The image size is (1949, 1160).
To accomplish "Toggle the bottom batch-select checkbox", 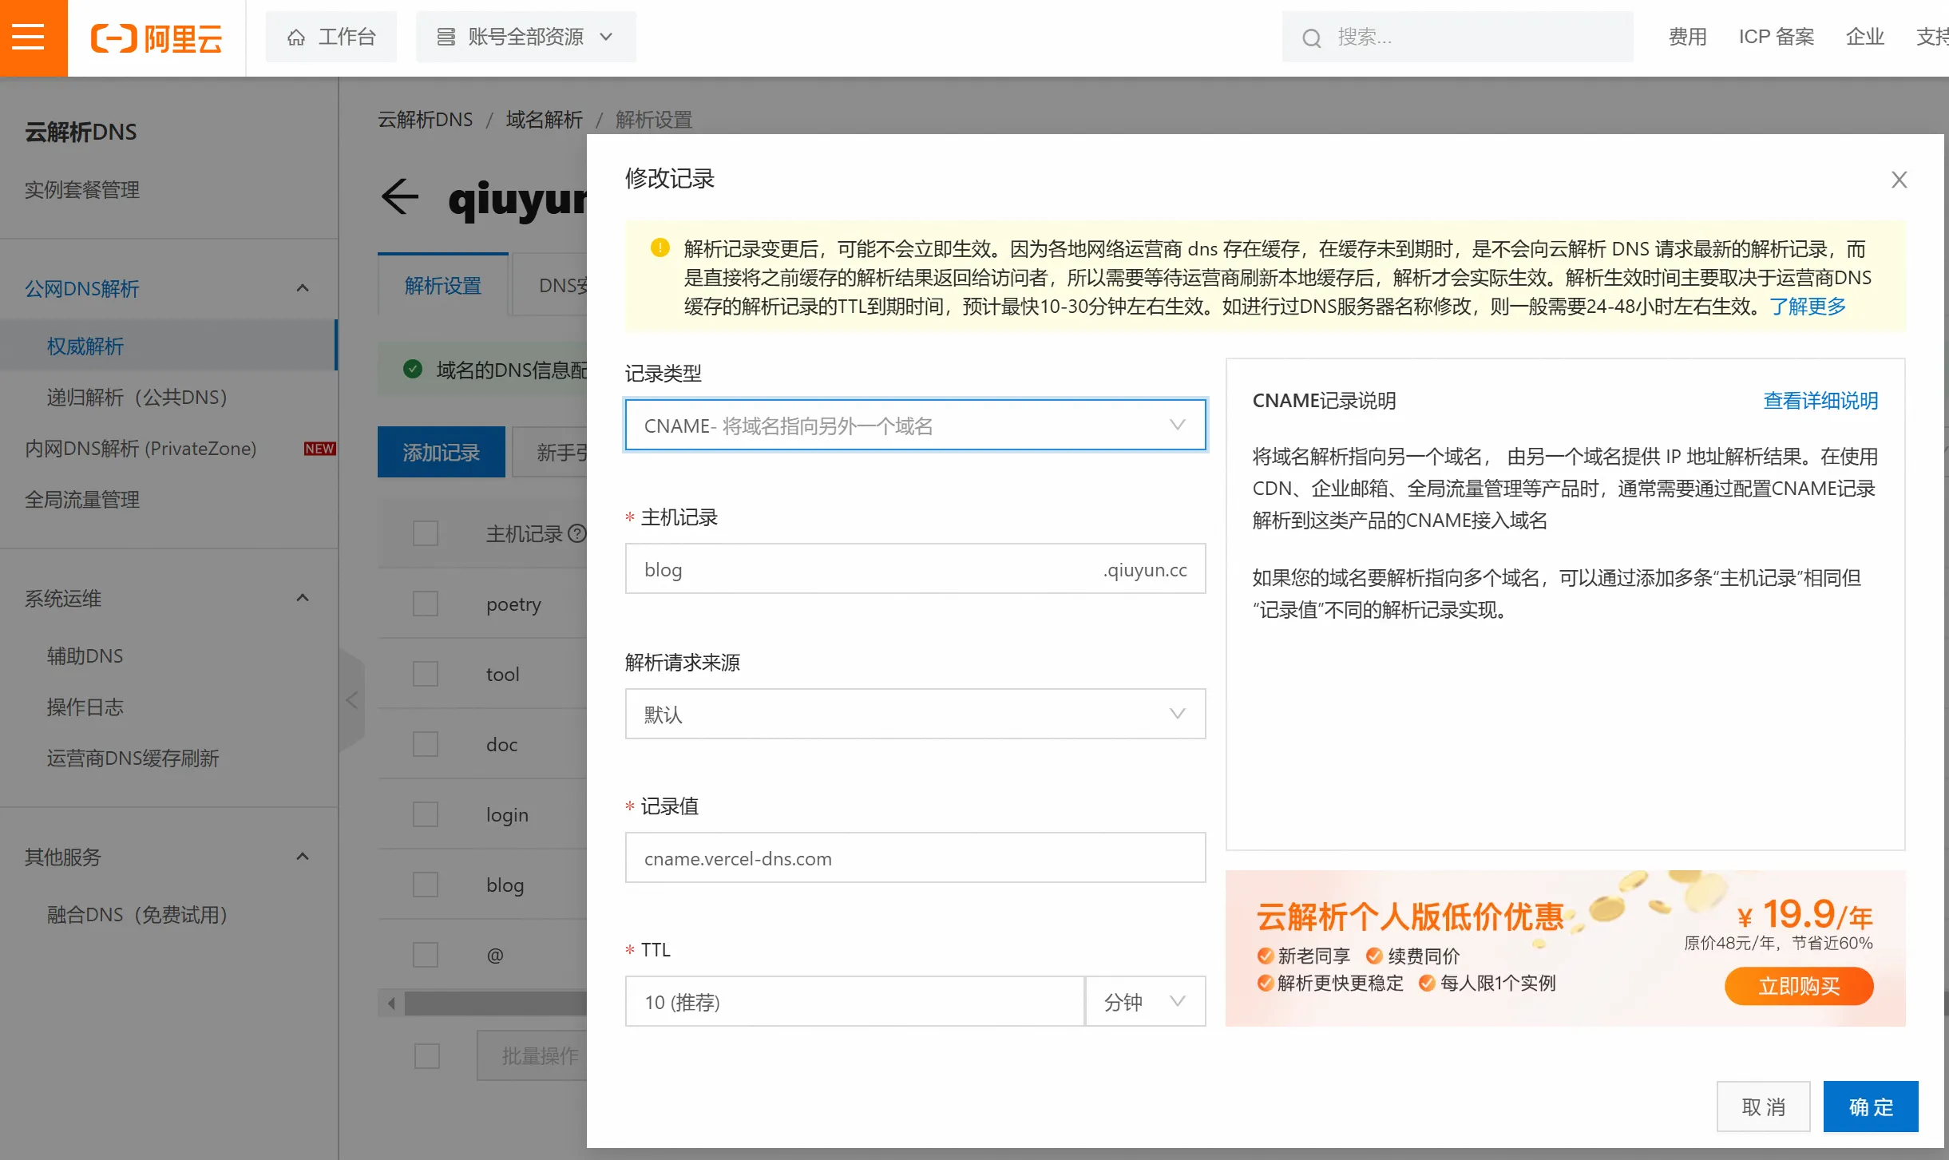I will point(427,1055).
